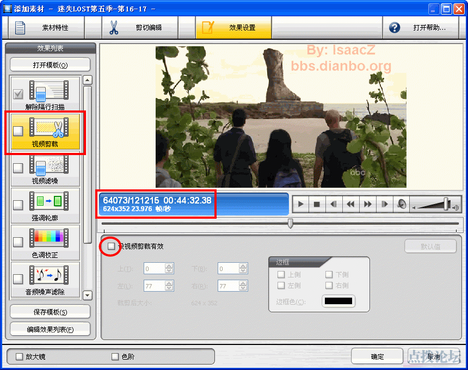Select the 强调轮廓 edge enhance effect icon
The width and height of the screenshot is (468, 370).
point(49,201)
